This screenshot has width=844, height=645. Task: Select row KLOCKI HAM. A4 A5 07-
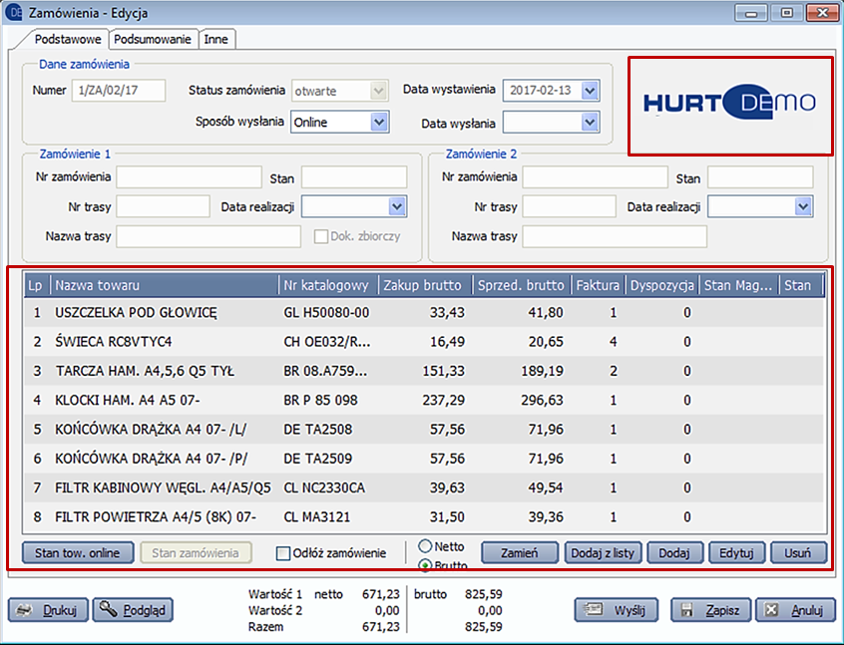(x=424, y=400)
